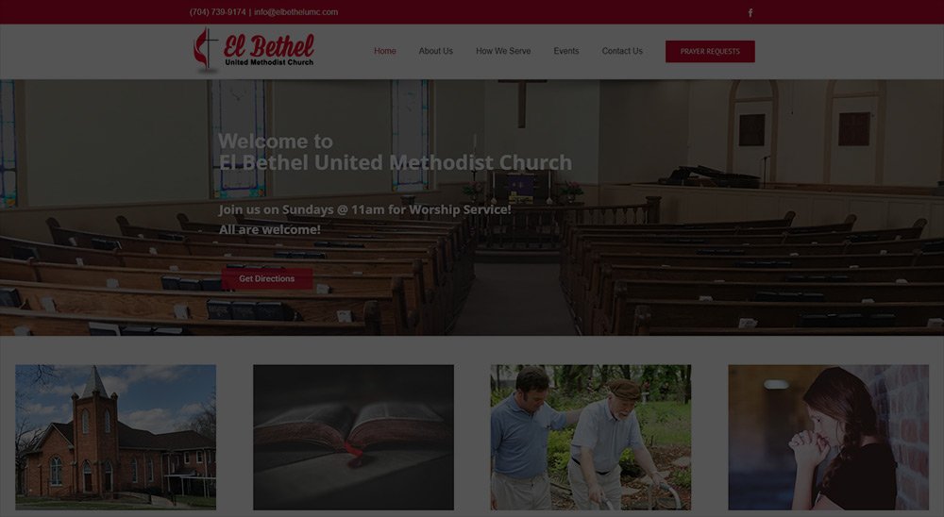Open the About Us menu
Screen dimensions: 944x517
pyautogui.click(x=435, y=51)
